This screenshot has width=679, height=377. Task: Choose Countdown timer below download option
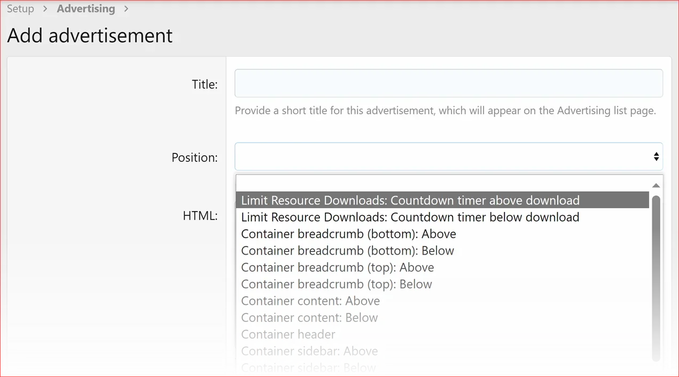coord(410,217)
